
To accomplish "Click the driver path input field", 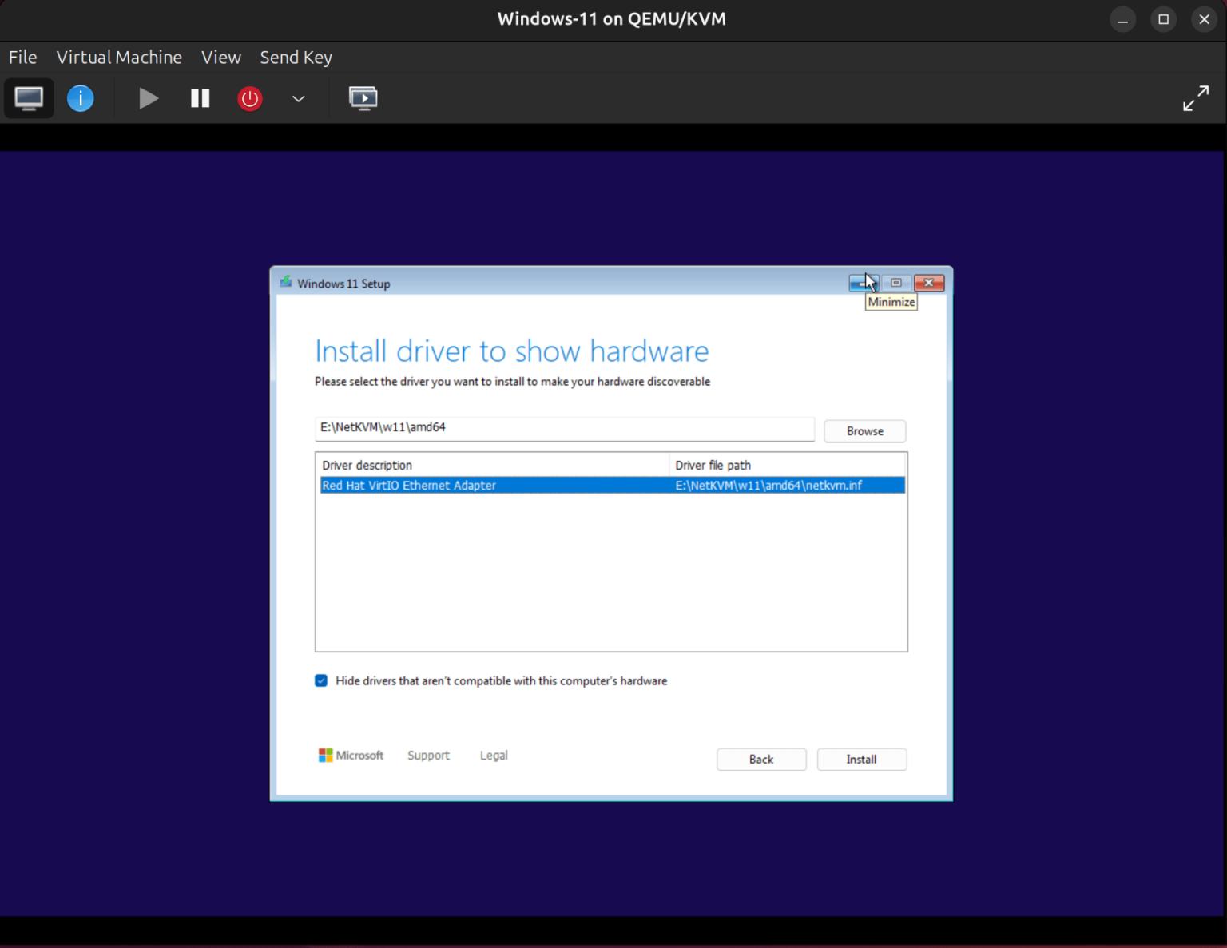I will (x=565, y=429).
